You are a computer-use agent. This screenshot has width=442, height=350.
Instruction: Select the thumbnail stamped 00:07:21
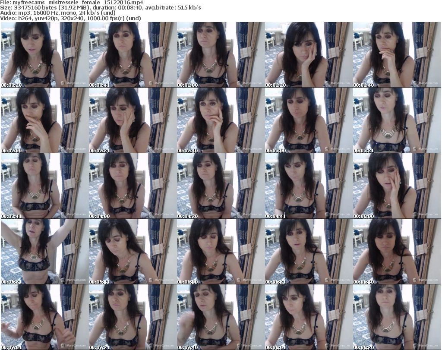133,317
